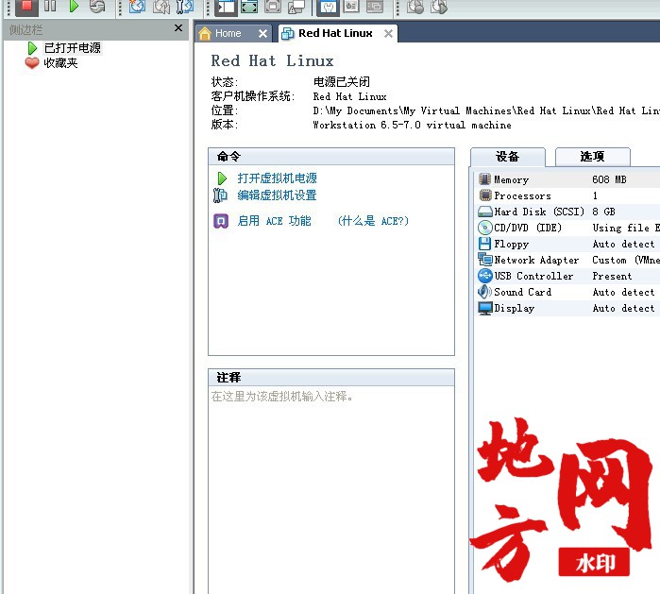The width and height of the screenshot is (660, 594).
Task: Open the '选项' options tab
Action: click(593, 157)
